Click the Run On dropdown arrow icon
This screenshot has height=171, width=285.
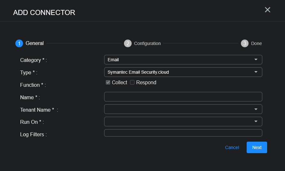(256, 122)
